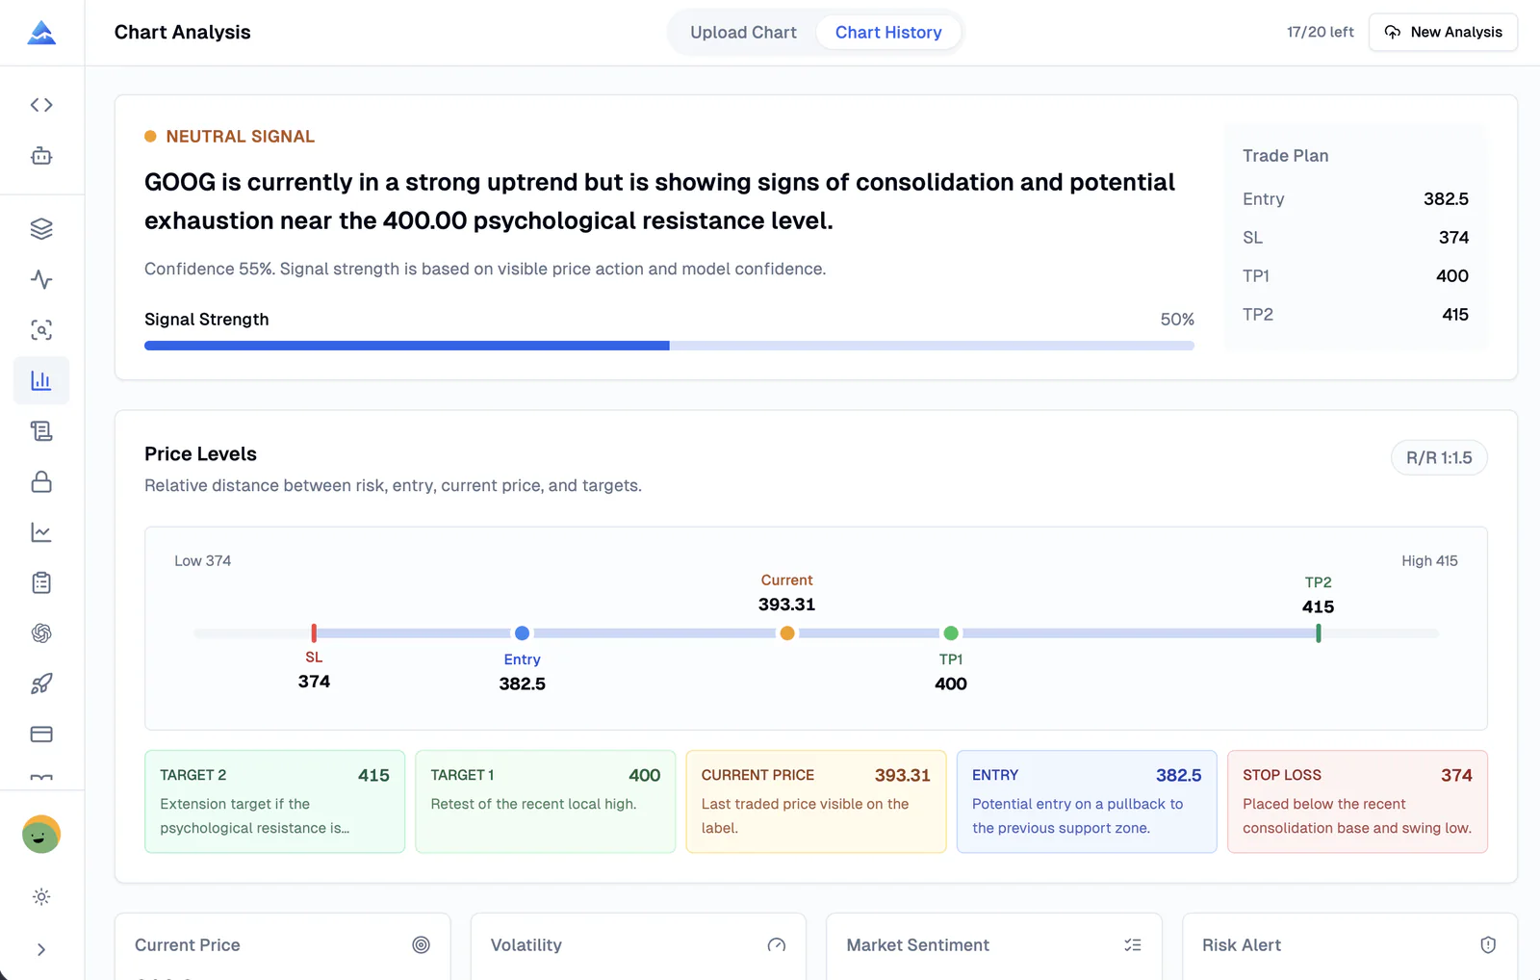
Task: Open the clipboard list sidebar item
Action: [41, 582]
